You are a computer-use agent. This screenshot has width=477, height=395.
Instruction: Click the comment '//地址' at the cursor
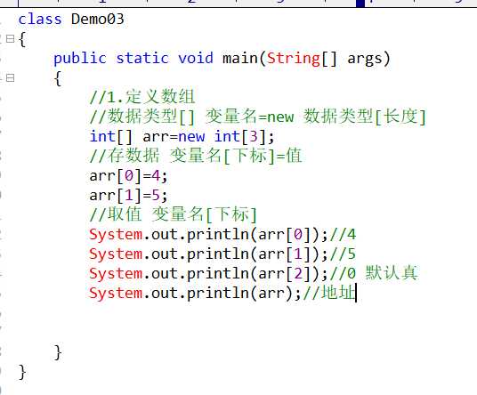click(x=329, y=293)
